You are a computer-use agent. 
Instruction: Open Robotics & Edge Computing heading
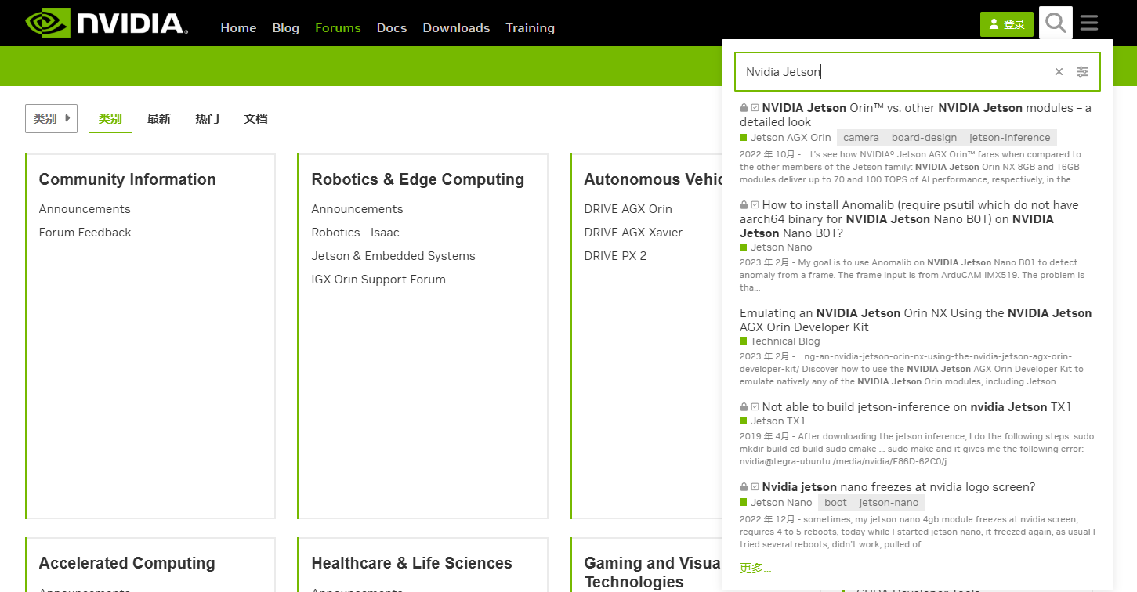tap(418, 179)
